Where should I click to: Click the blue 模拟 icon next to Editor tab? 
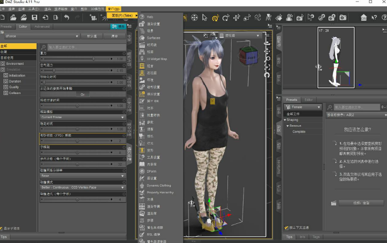click(x=118, y=27)
